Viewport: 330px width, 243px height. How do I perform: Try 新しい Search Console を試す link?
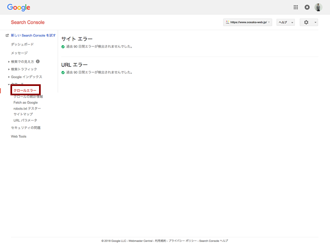tap(33, 35)
